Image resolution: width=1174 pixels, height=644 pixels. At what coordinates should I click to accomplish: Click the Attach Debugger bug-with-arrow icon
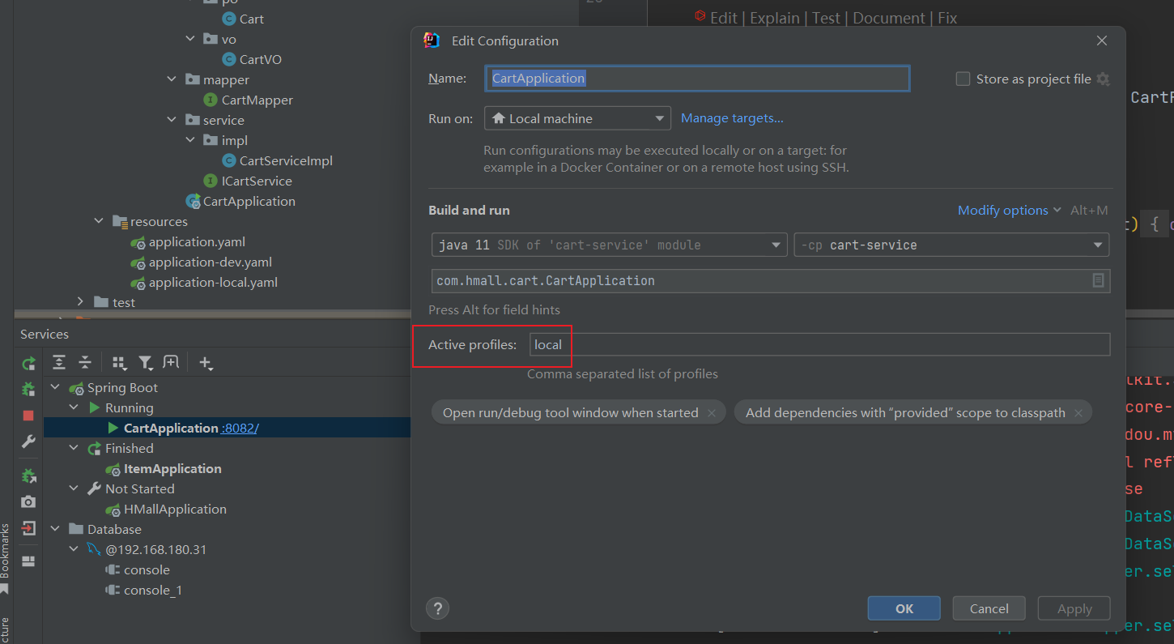coord(28,476)
